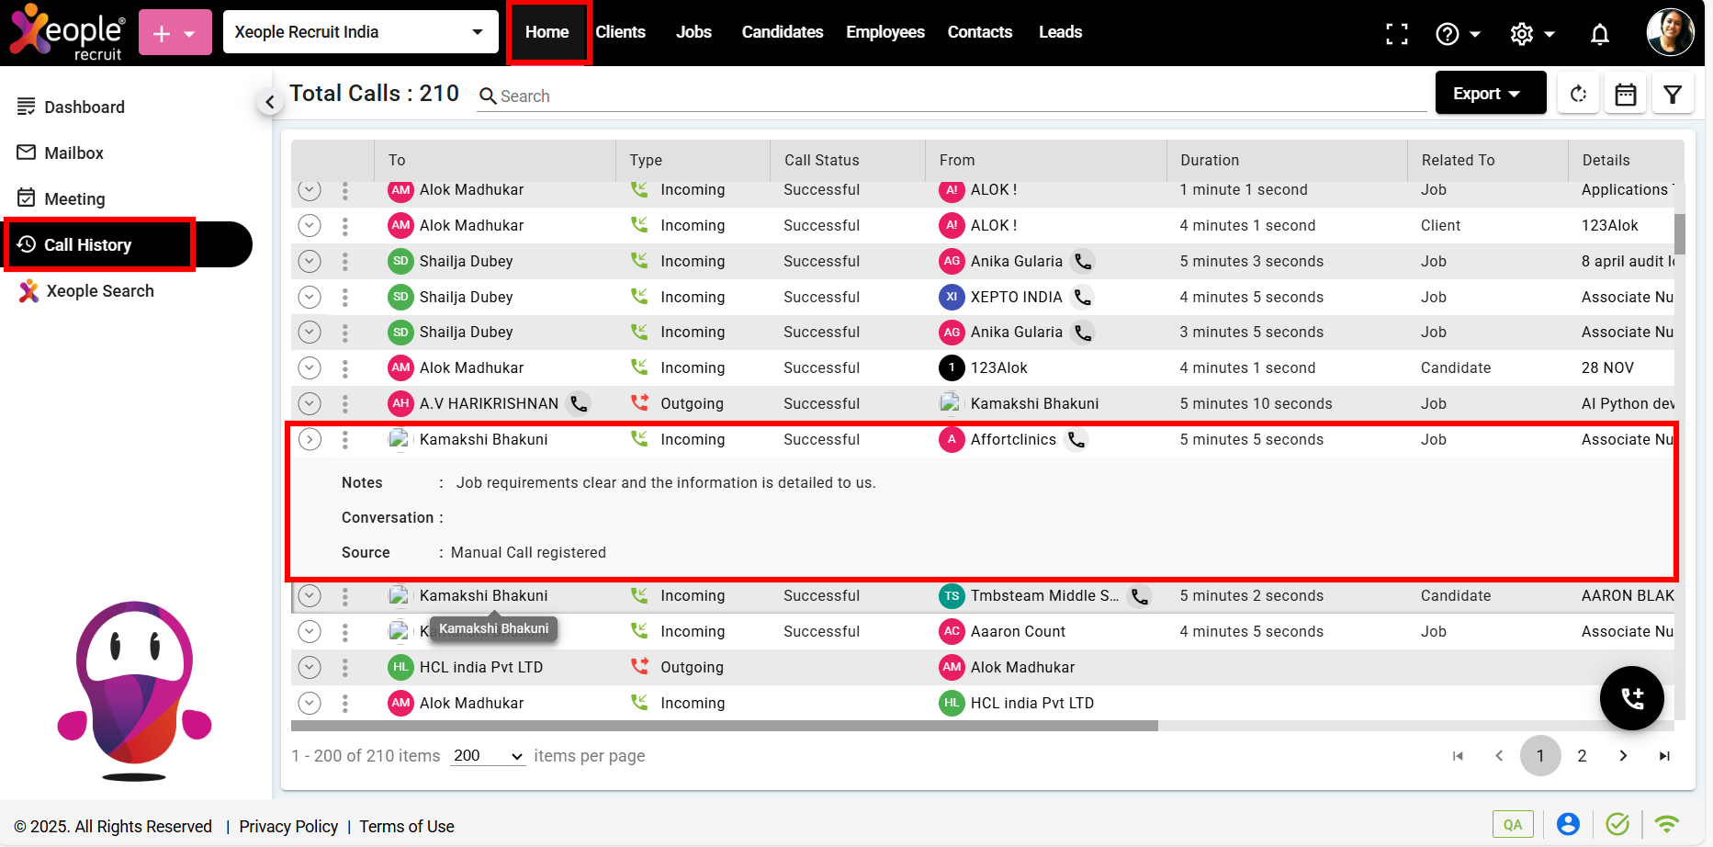Click the horizontal scrollbar of the table
The height and width of the screenshot is (847, 1713).
tap(724, 726)
